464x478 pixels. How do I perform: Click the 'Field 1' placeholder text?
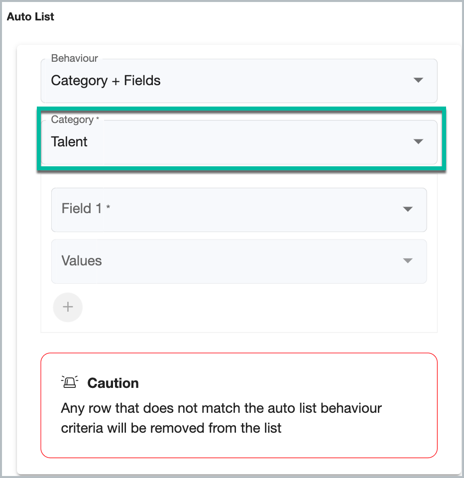pyautogui.click(x=81, y=209)
